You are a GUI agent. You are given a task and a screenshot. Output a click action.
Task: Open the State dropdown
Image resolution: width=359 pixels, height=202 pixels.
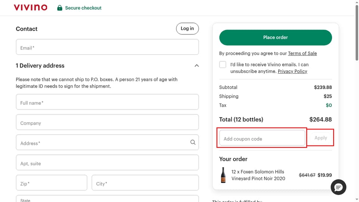point(107,199)
